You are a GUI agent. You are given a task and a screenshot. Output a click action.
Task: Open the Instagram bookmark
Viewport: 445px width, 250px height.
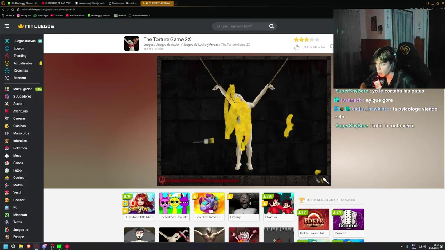[24, 15]
